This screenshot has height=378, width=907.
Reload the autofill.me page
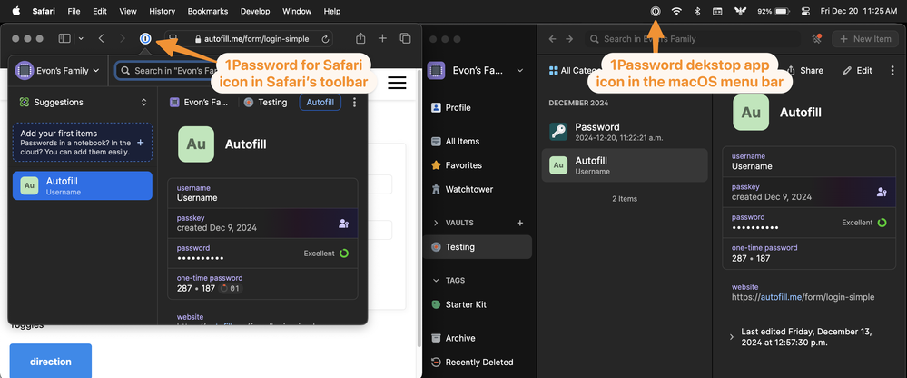(x=325, y=39)
